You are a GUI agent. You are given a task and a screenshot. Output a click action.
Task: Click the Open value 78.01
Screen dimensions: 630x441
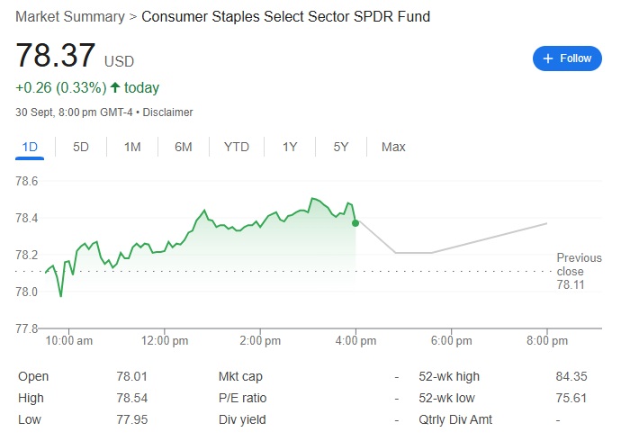click(x=132, y=376)
